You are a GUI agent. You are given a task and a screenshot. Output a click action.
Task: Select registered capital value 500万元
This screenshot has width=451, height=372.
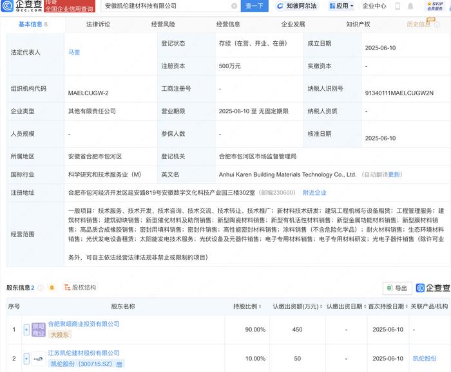(x=229, y=66)
